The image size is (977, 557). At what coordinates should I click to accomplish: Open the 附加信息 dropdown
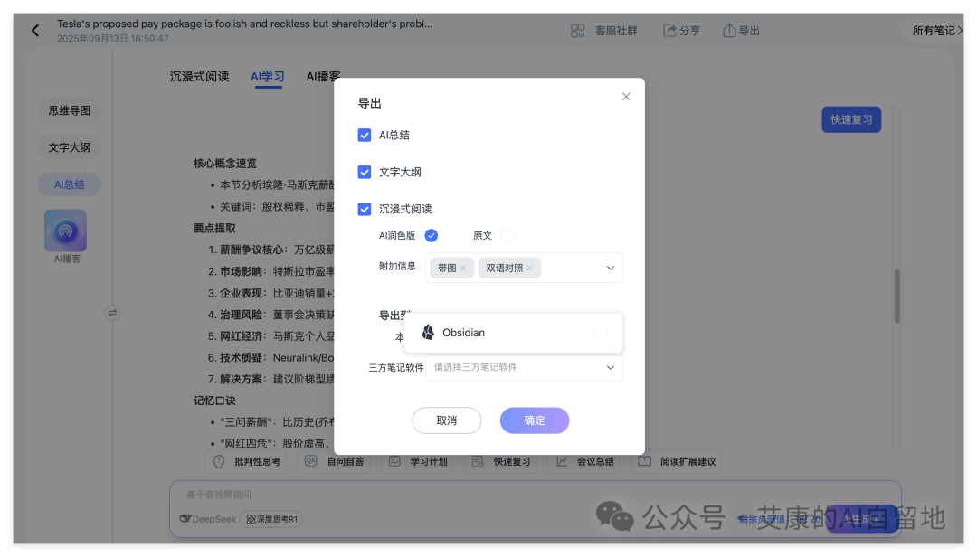coord(610,268)
